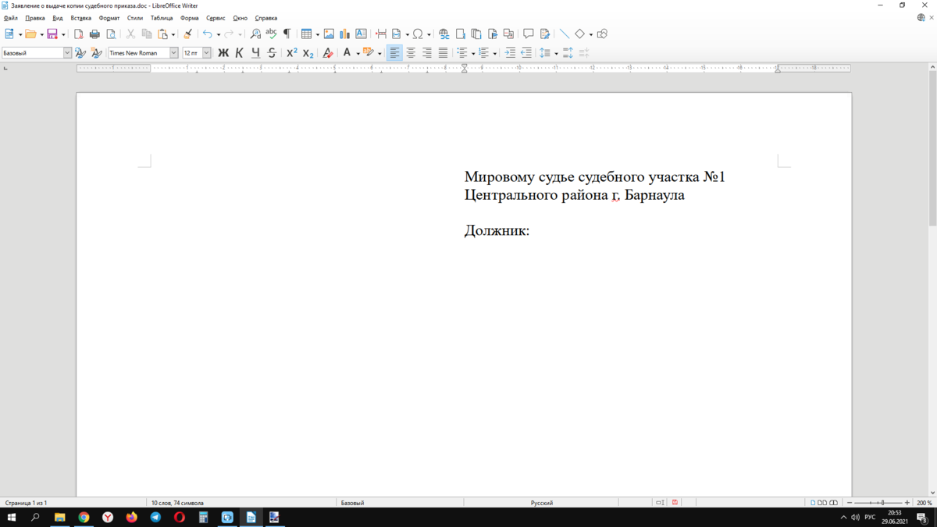Open the Файл menu
The height and width of the screenshot is (527, 937).
11,18
